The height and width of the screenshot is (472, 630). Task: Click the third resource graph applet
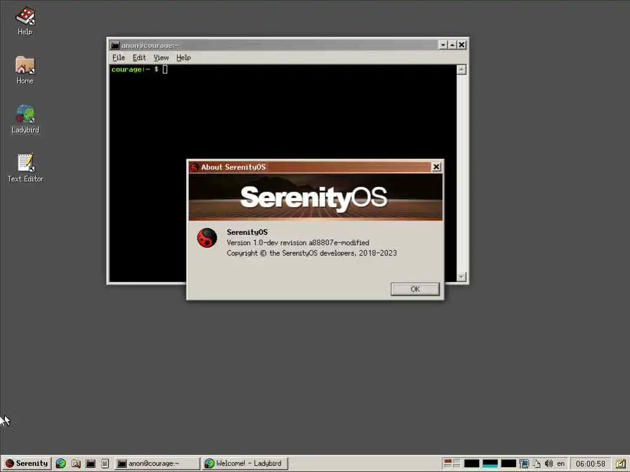(x=509, y=463)
